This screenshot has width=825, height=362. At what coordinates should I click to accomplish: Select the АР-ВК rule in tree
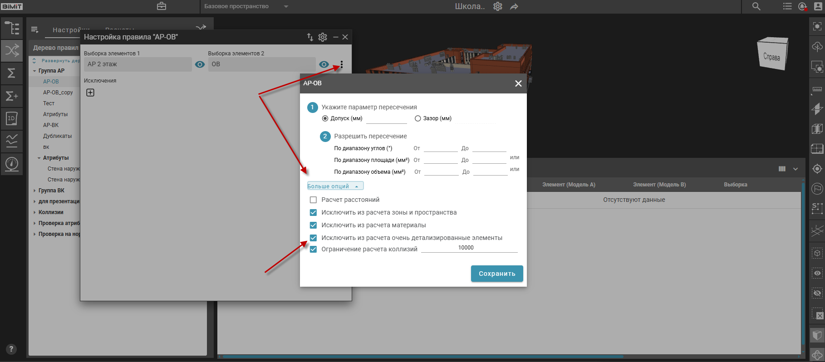tap(51, 125)
